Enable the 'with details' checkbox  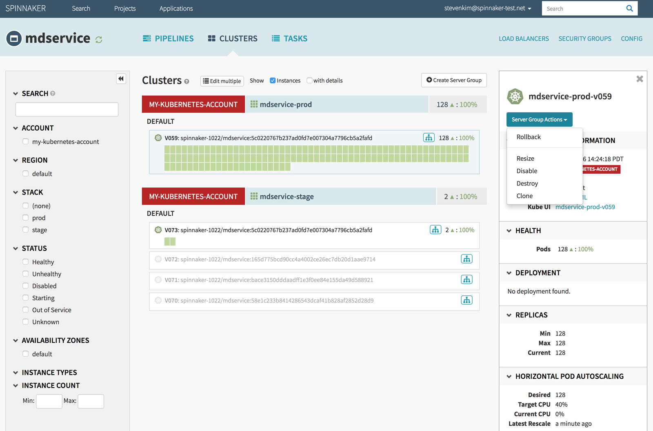pos(309,80)
